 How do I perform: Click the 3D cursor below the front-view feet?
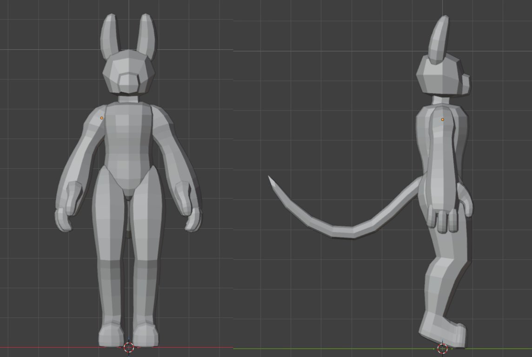click(x=129, y=347)
